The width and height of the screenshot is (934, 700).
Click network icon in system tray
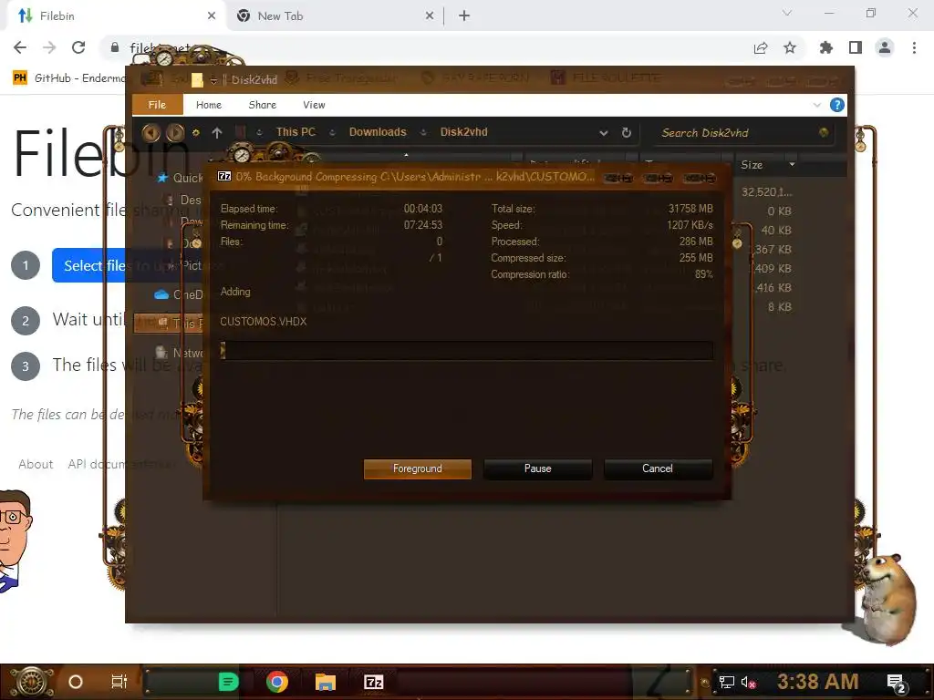tap(727, 682)
